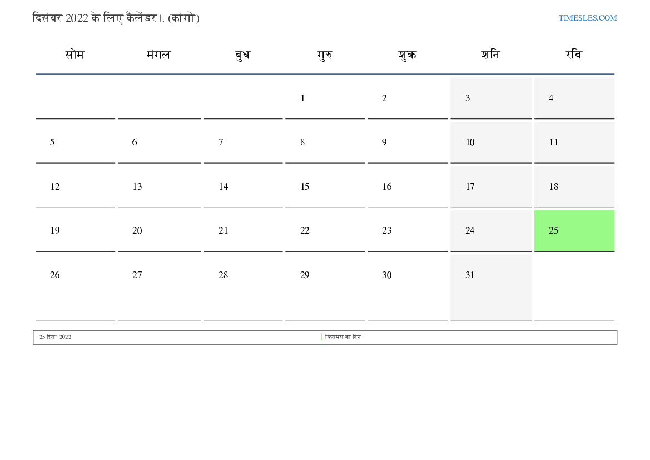Click the रवि weekday header
Image resolution: width=650 pixels, height=460 pixels.
[x=574, y=55]
